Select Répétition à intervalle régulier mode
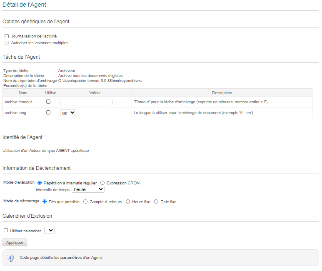This screenshot has height=271, width=322. 40,183
